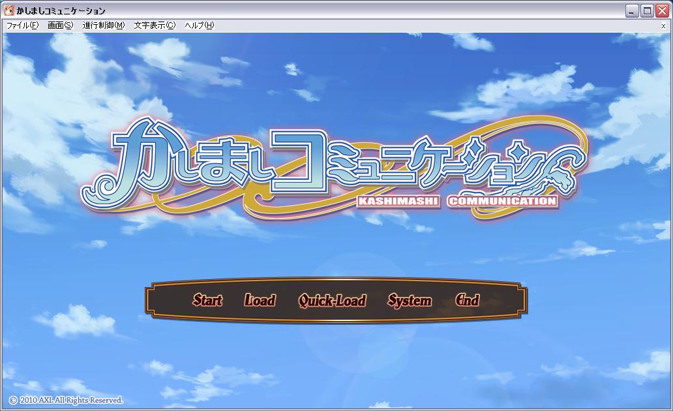Viewport: 673px width, 411px height.
Task: Select Load on the title menu
Action: [260, 299]
